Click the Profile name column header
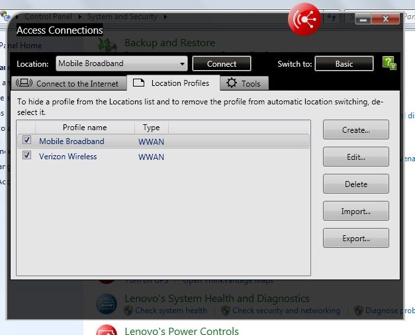 point(85,128)
